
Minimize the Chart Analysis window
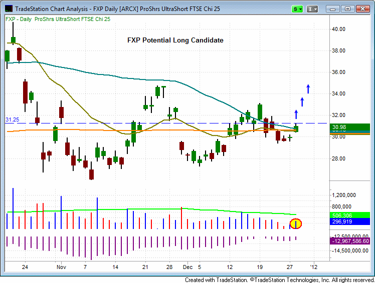click(x=332, y=9)
